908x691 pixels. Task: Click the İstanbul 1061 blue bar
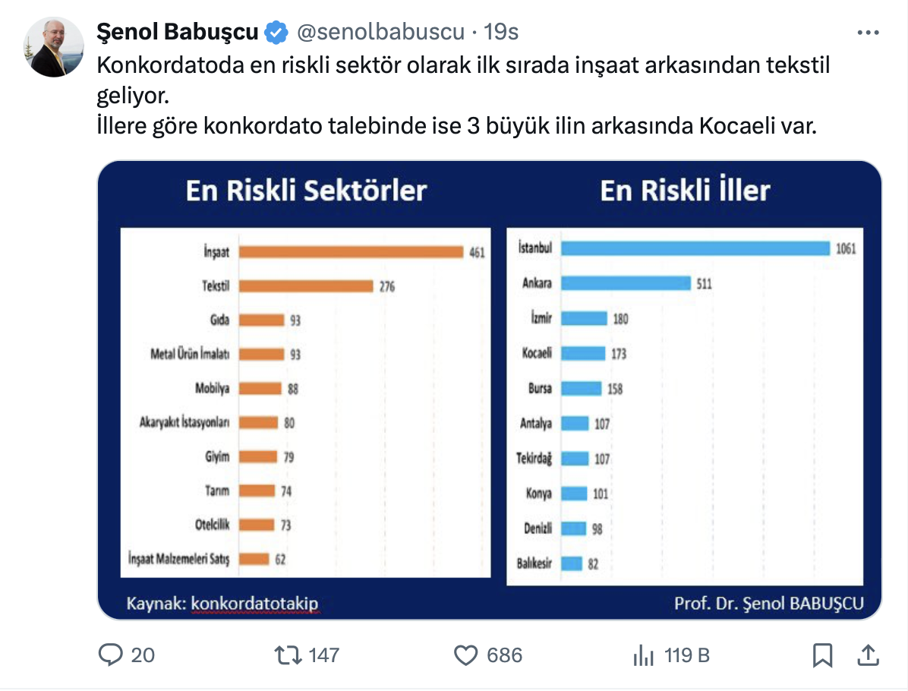click(x=695, y=248)
